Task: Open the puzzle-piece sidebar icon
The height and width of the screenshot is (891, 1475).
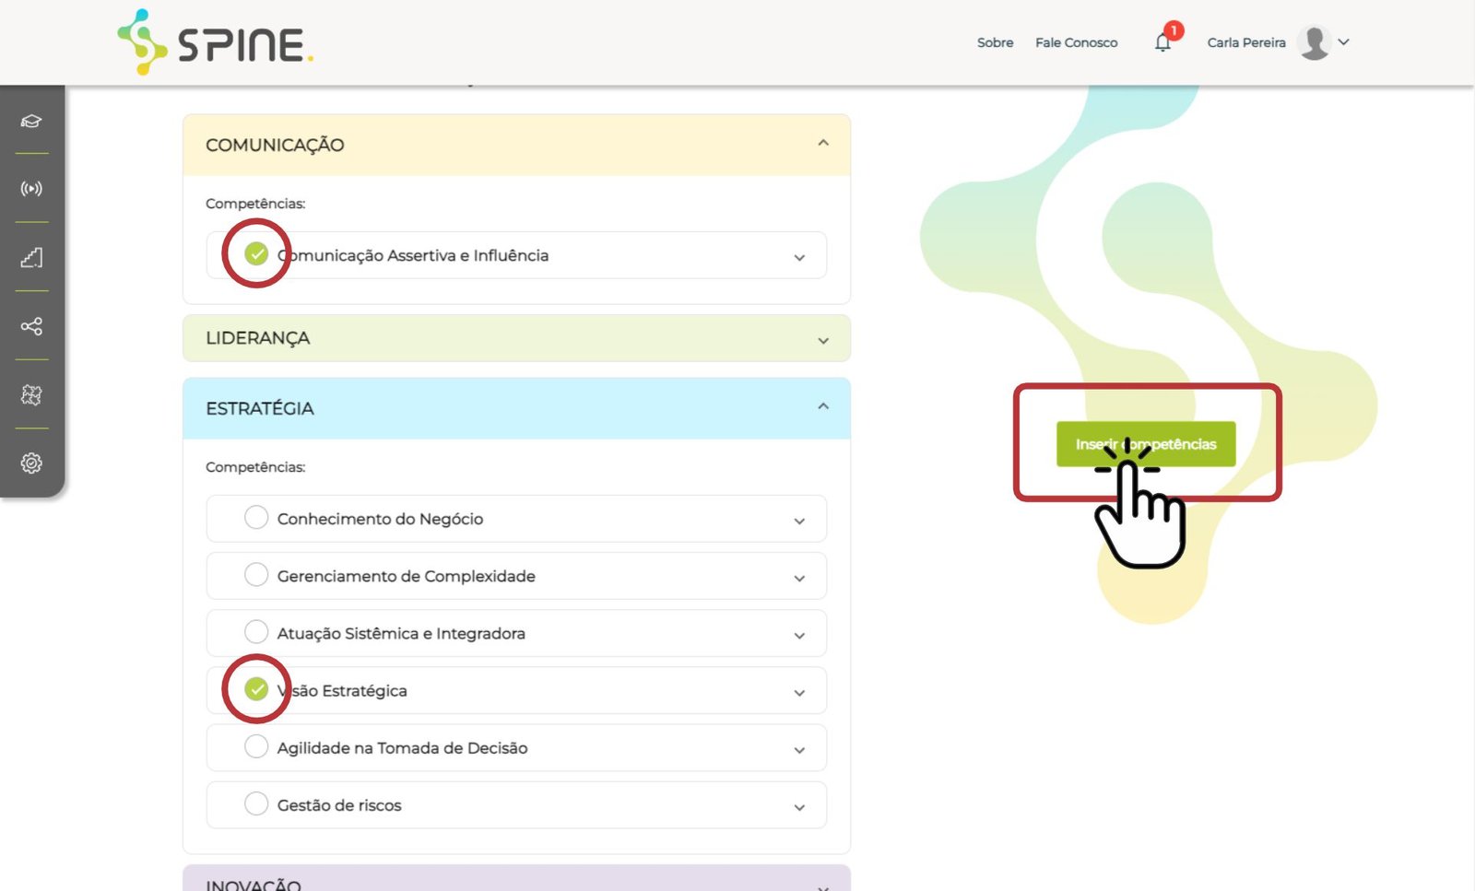Action: 31,394
